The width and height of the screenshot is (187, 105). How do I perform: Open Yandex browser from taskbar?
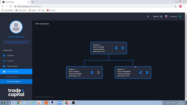39,103
